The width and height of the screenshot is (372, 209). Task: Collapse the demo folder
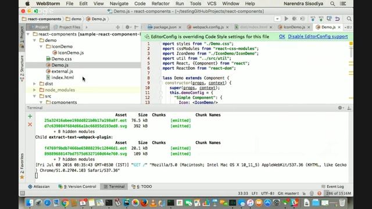click(x=35, y=40)
